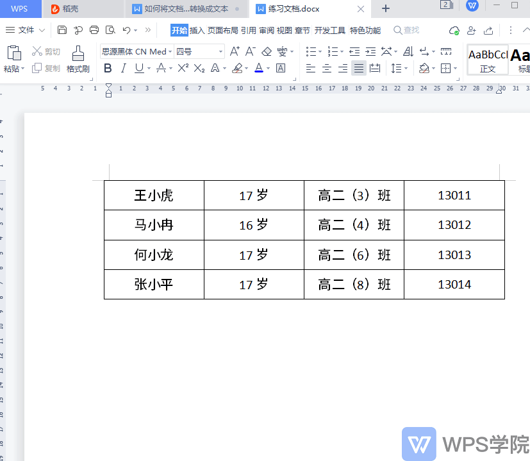Image resolution: width=530 pixels, height=461 pixels.
Task: Click the Paste clipboard icon
Action: [x=13, y=53]
